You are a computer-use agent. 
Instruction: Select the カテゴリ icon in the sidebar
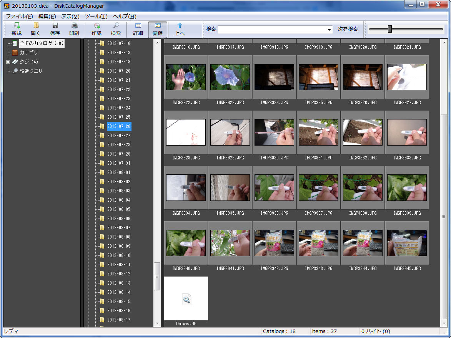(x=15, y=53)
